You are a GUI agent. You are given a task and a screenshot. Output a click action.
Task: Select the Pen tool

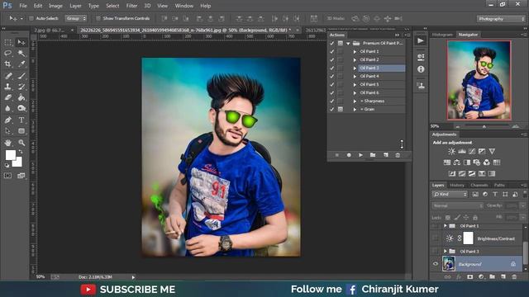click(x=8, y=120)
